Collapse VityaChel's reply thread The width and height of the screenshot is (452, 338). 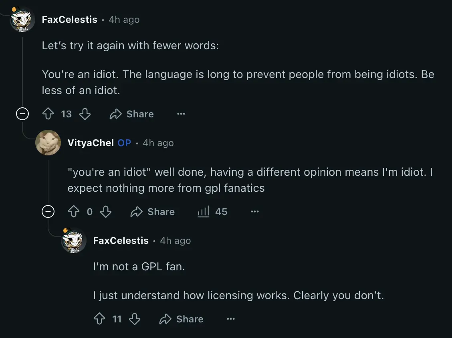click(48, 211)
